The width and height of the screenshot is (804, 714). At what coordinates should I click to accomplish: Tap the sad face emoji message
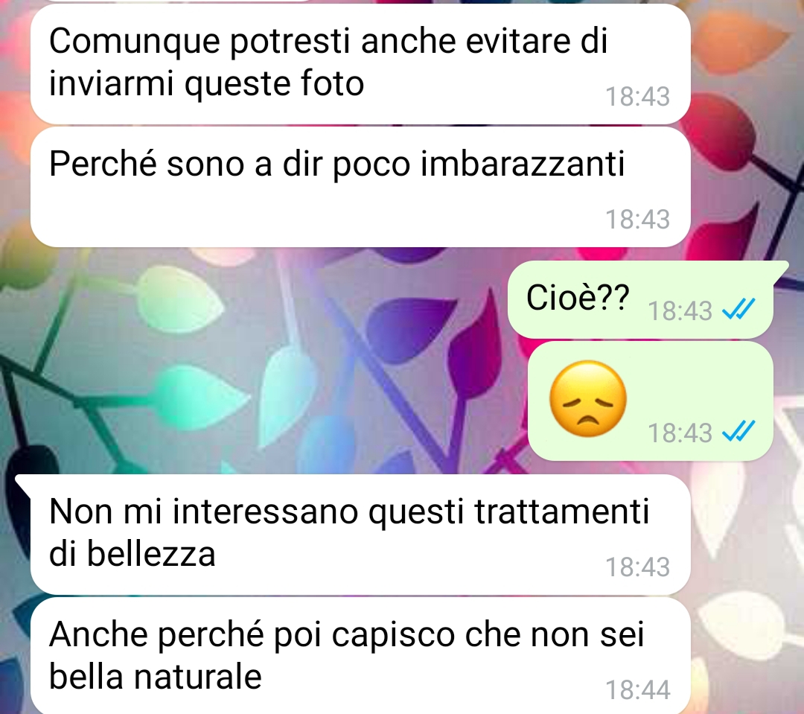(x=588, y=399)
